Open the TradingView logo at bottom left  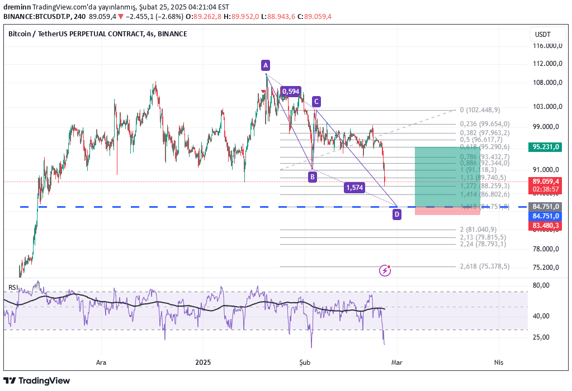(x=37, y=380)
